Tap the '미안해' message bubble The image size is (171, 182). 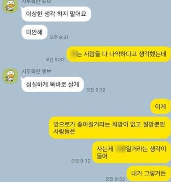(x=35, y=32)
